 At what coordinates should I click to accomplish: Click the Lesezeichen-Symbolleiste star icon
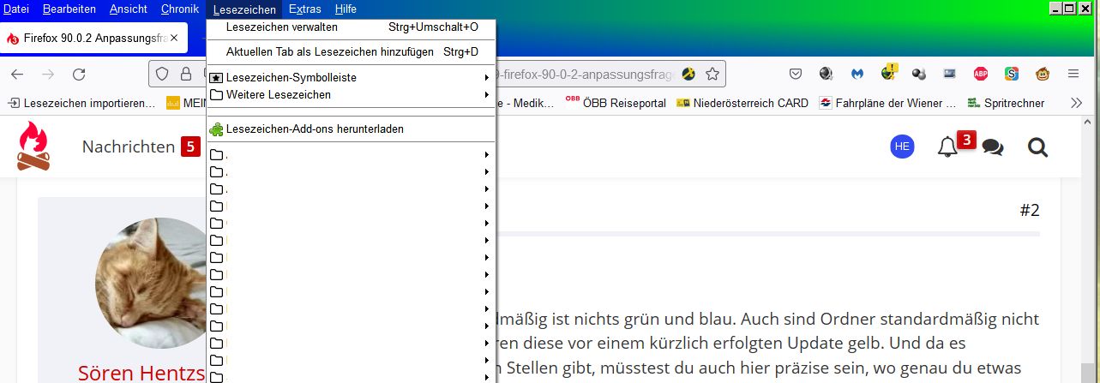(x=217, y=78)
